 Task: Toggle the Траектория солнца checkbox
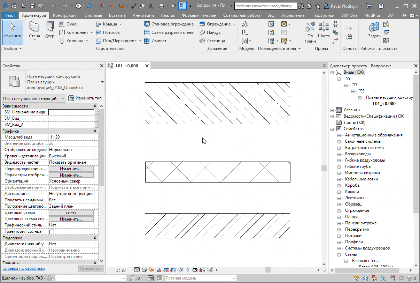52,232
